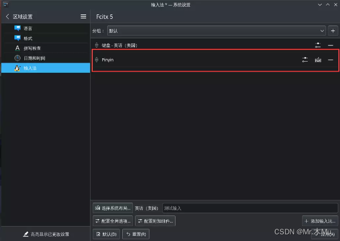Click the 格式 chat bubble icon
This screenshot has width=340, height=241.
pyautogui.click(x=17, y=38)
